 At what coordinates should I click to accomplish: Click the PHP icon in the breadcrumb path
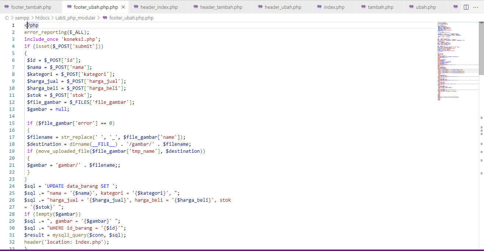[x=104, y=18]
